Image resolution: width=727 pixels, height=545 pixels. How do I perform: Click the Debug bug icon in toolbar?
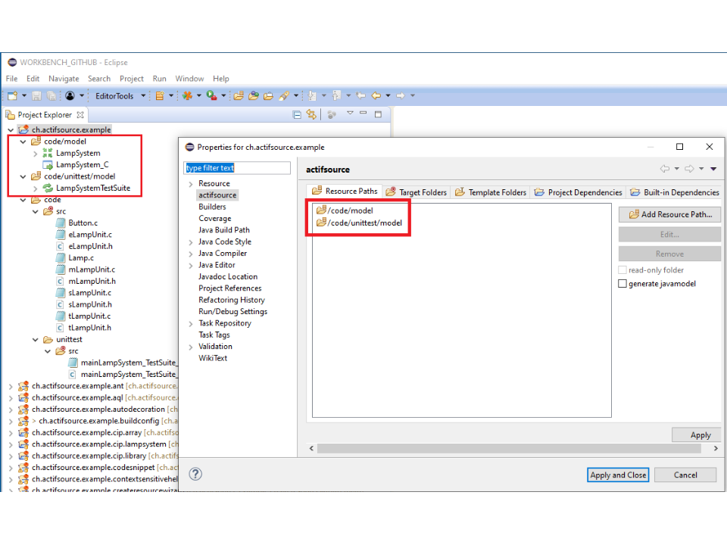click(x=187, y=96)
